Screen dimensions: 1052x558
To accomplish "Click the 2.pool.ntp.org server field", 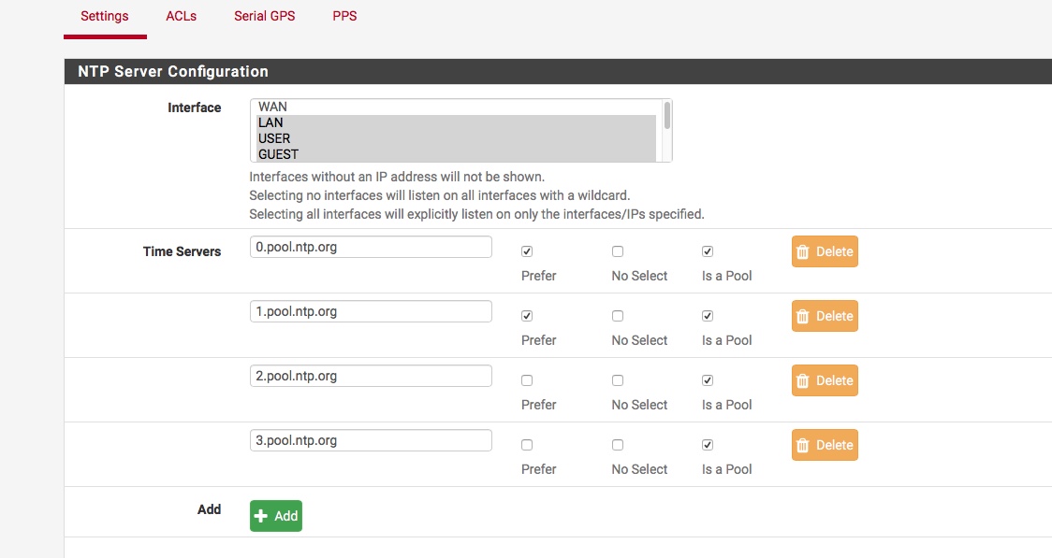I will (x=371, y=376).
